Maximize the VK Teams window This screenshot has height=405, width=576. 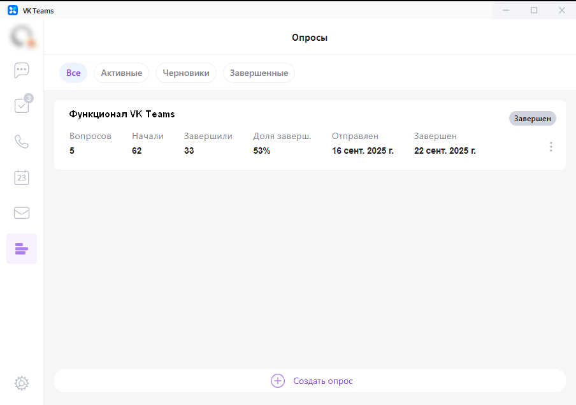pyautogui.click(x=534, y=10)
